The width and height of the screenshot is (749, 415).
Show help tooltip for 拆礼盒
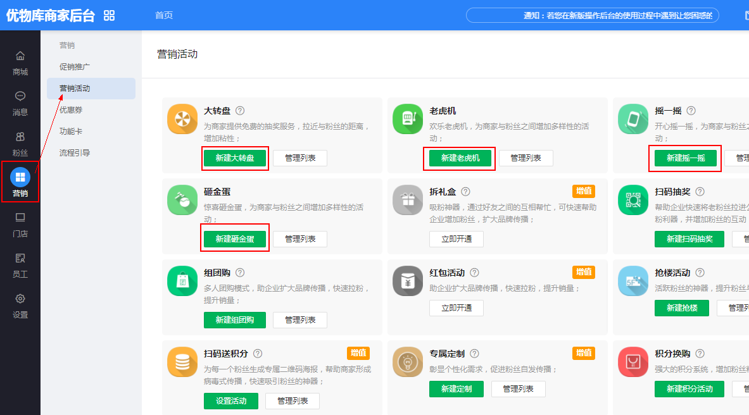click(465, 192)
